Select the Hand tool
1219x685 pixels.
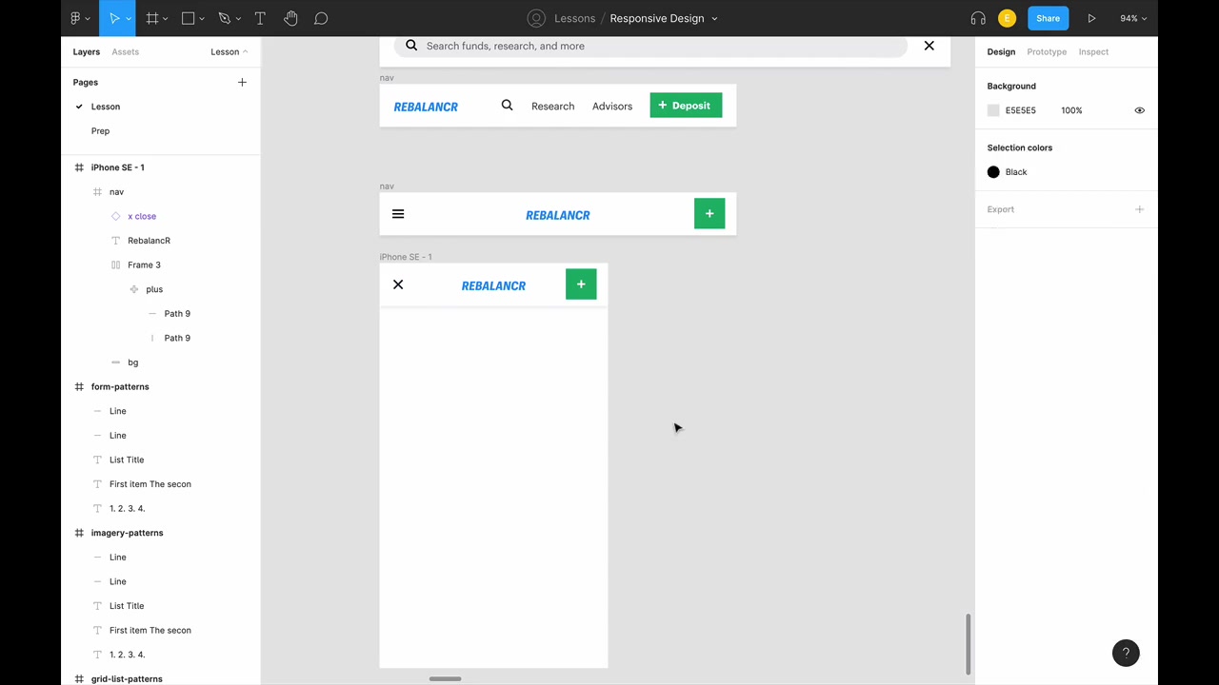(x=290, y=18)
